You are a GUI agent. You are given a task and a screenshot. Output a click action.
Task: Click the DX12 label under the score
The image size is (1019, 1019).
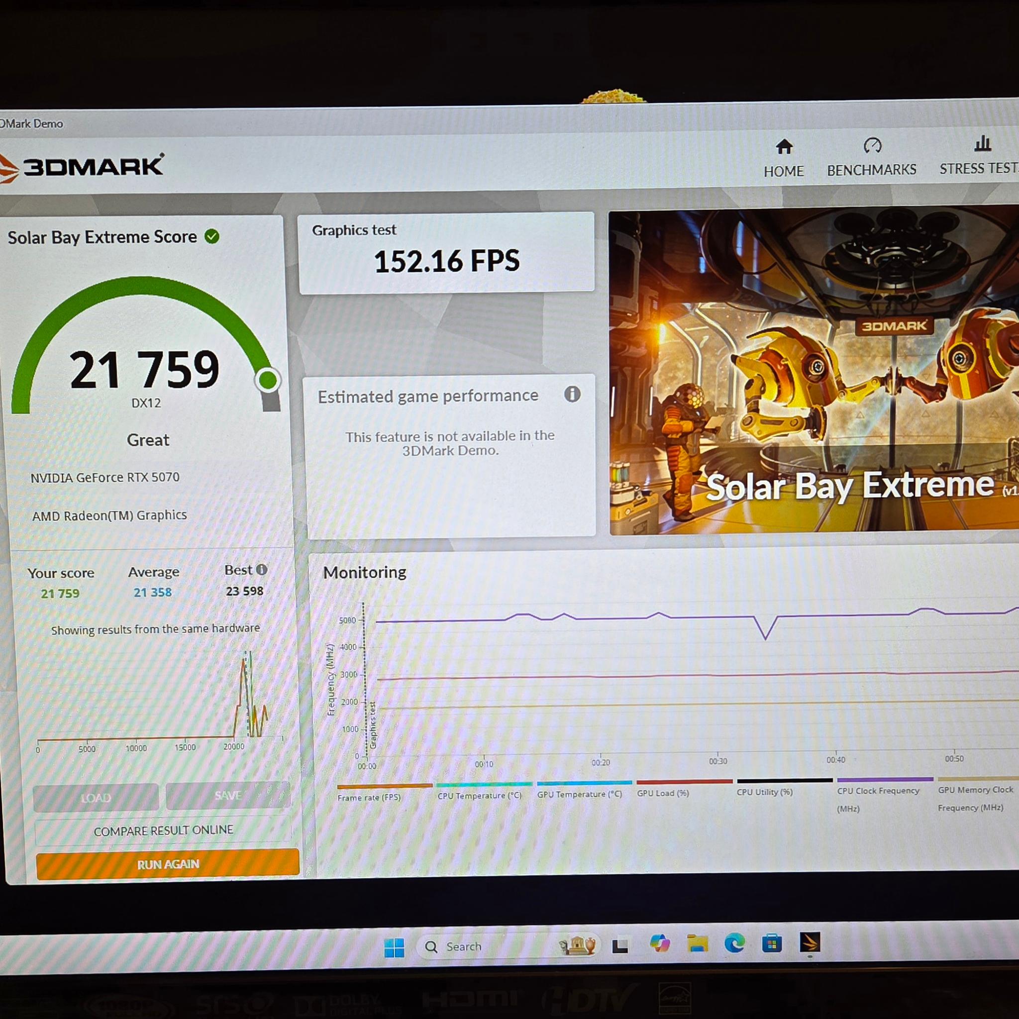(146, 403)
